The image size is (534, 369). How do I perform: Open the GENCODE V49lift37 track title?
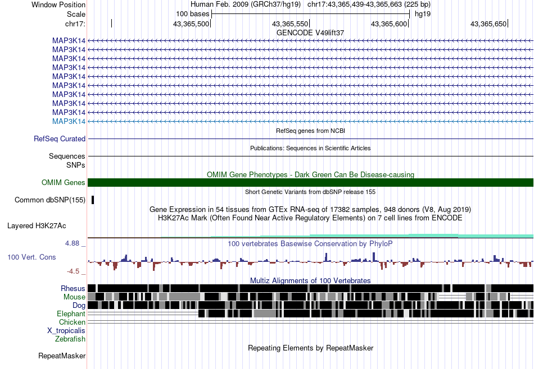pos(310,33)
